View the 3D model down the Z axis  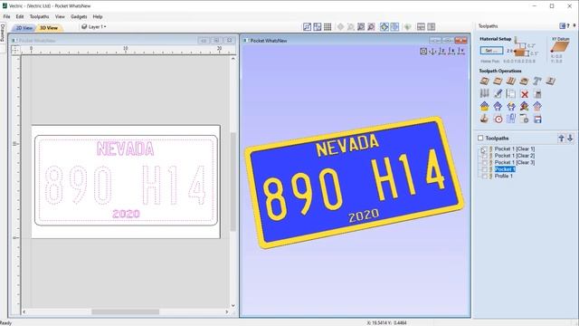click(442, 51)
